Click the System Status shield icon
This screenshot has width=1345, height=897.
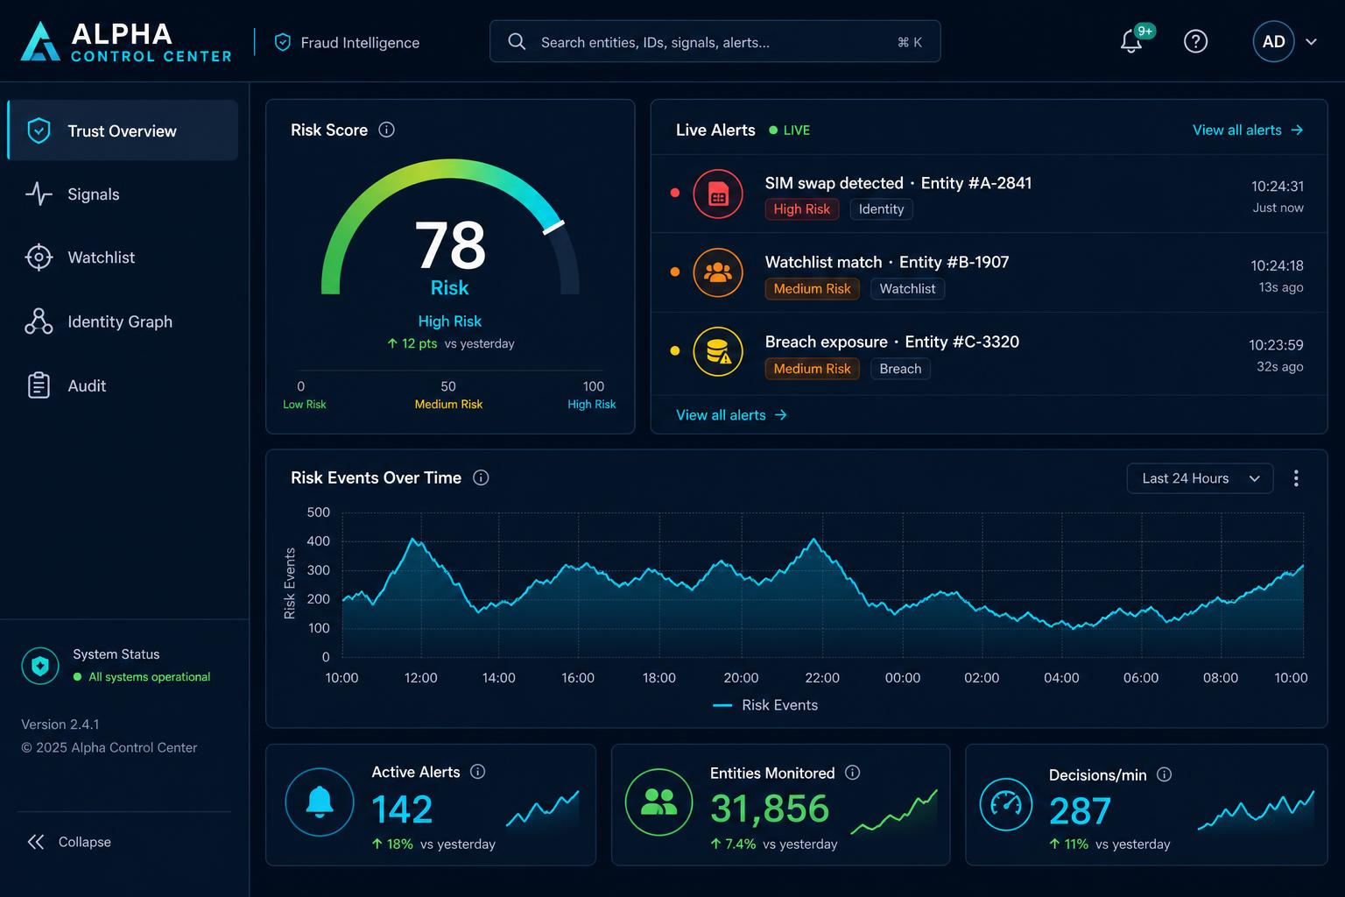click(x=40, y=667)
